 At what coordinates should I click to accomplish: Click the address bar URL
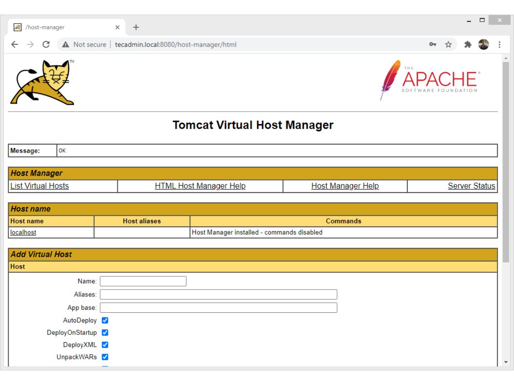coord(176,44)
